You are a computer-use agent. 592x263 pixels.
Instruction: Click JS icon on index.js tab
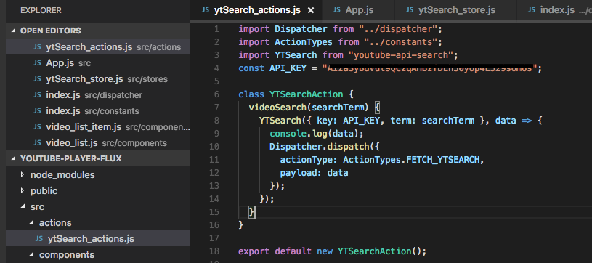tap(532, 10)
